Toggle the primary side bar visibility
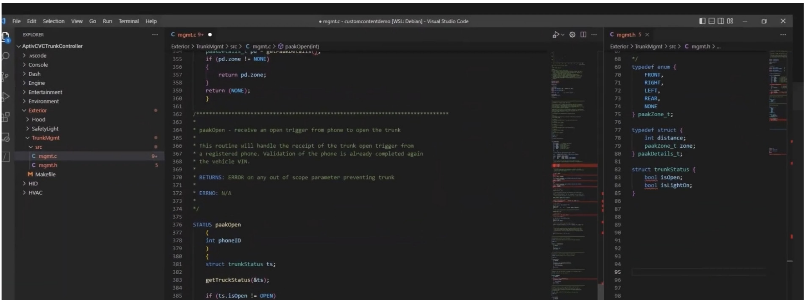Viewport: 806px width, 303px height. [x=702, y=21]
